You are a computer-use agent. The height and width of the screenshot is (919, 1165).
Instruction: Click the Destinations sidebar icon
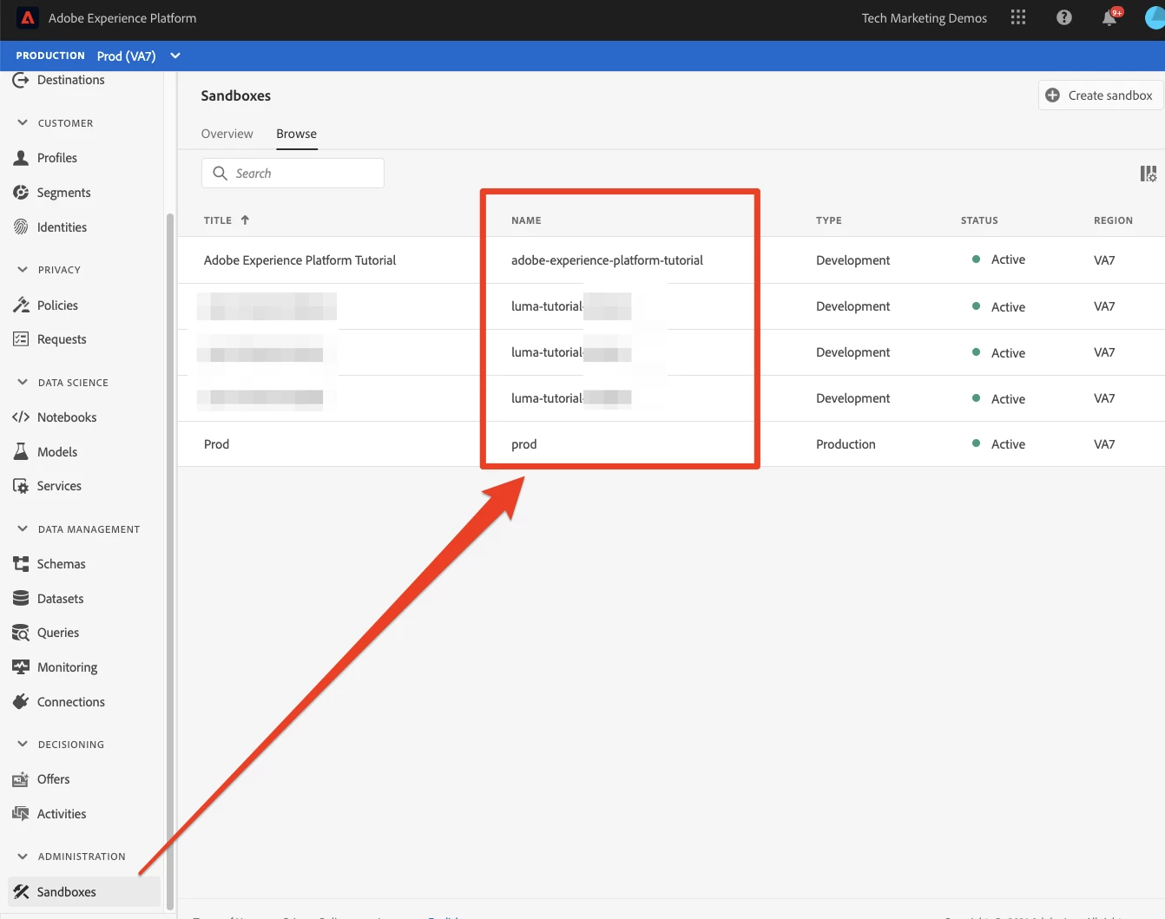(21, 80)
